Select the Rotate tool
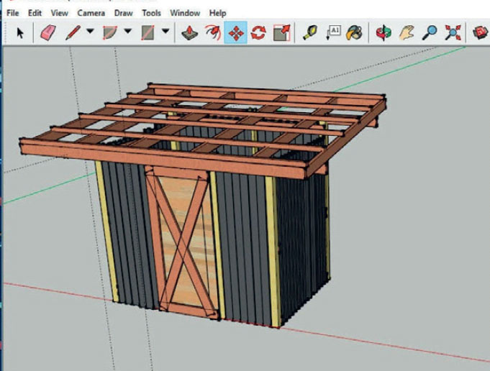The height and width of the screenshot is (371, 490). [258, 32]
